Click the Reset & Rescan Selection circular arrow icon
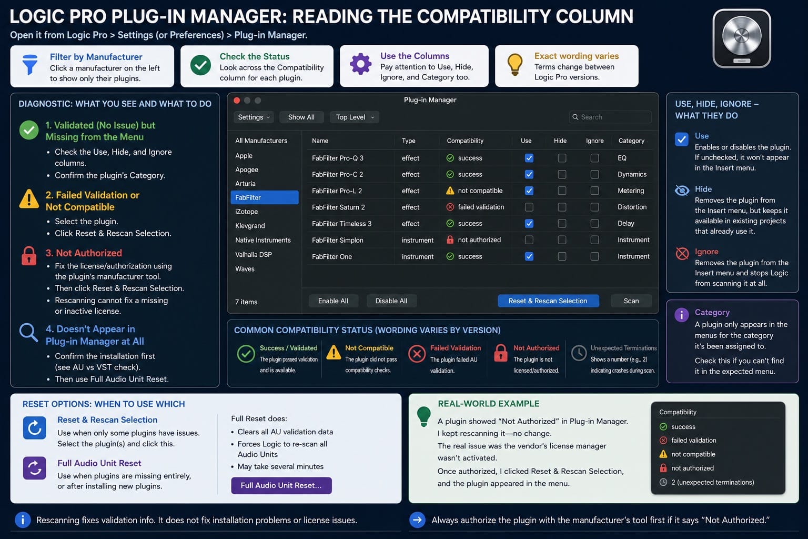Image resolution: width=808 pixels, height=539 pixels. (35, 427)
